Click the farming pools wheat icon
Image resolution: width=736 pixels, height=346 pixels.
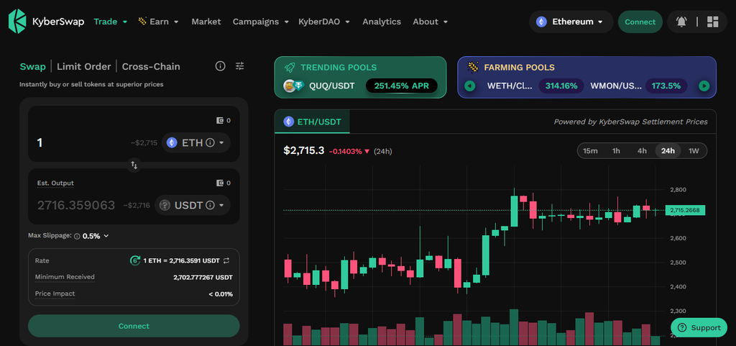coord(473,67)
